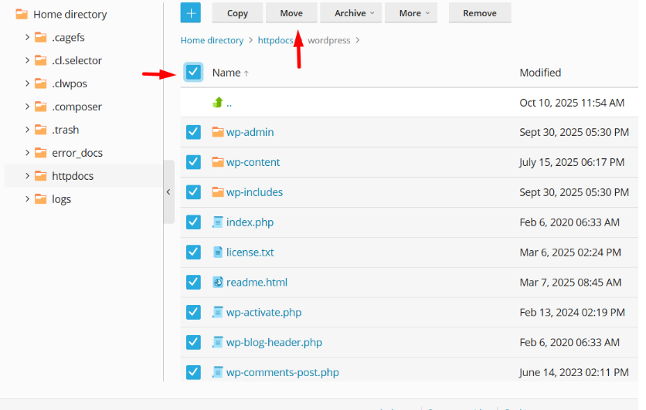Click the blue plus add button

pos(190,12)
